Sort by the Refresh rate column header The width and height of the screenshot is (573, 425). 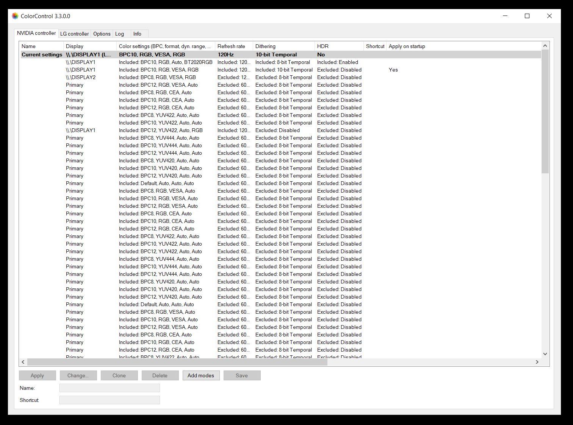(x=234, y=46)
